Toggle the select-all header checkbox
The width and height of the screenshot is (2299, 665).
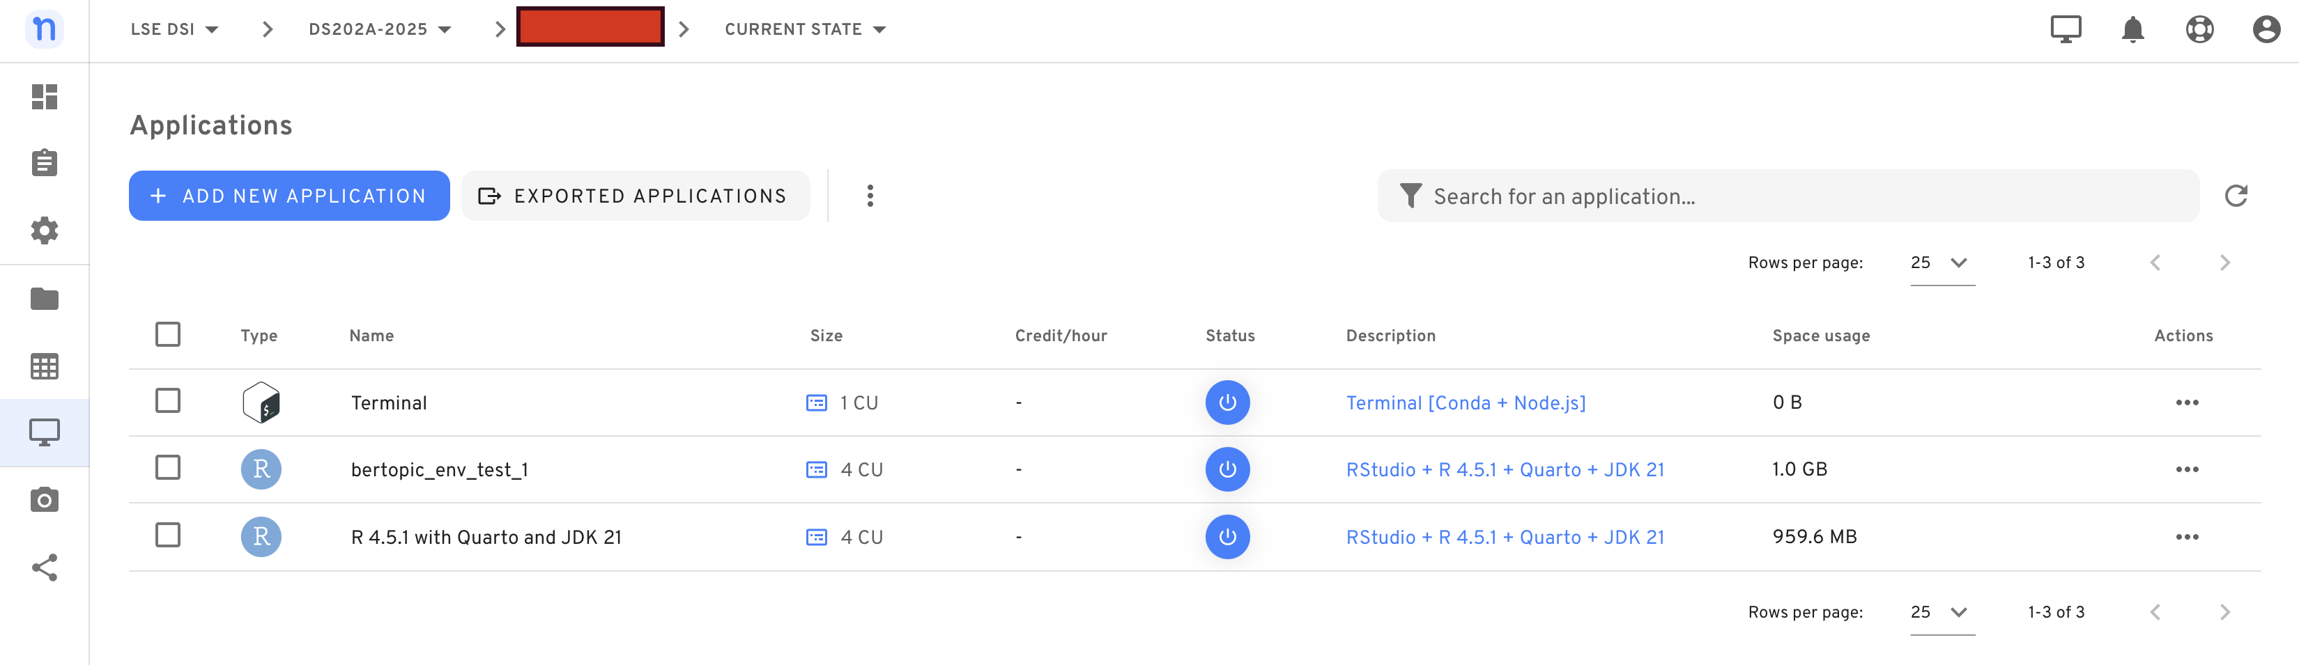168,334
